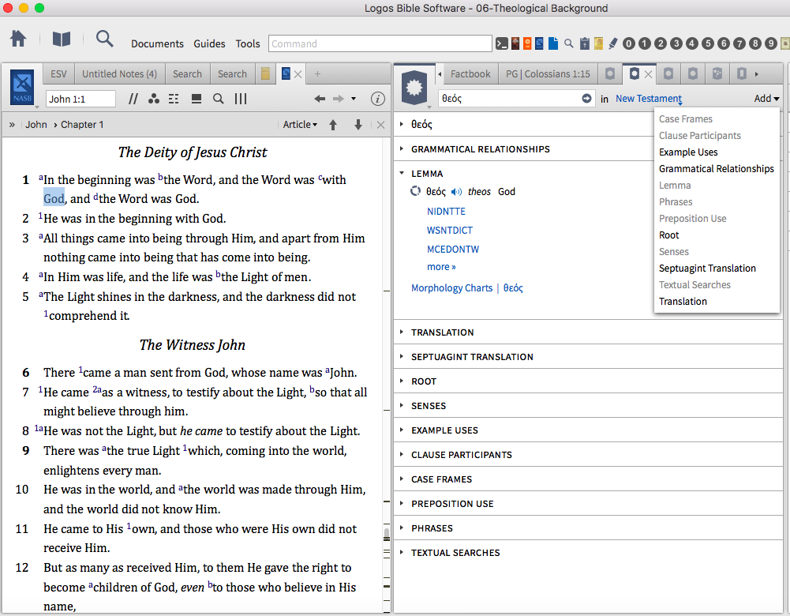Open the Library book icon
790x616 pixels.
[x=62, y=39]
